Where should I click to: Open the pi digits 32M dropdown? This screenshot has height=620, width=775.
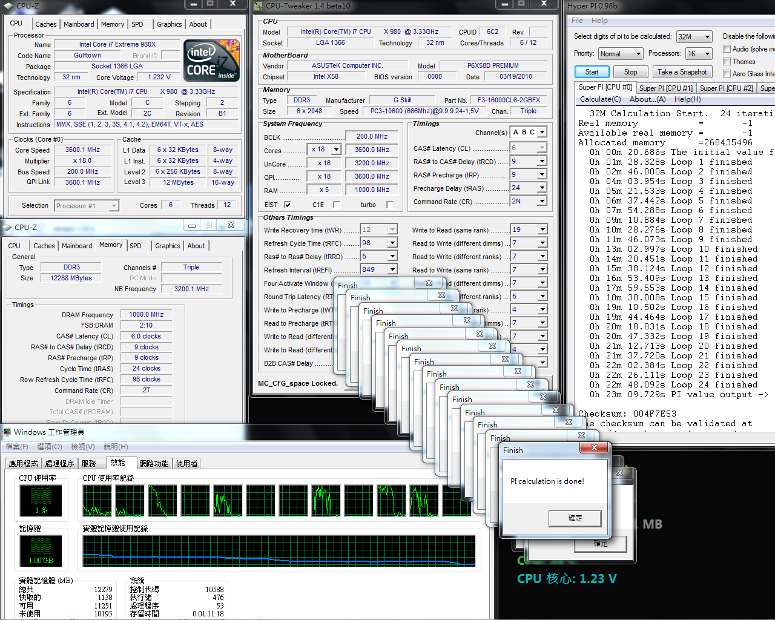[708, 37]
